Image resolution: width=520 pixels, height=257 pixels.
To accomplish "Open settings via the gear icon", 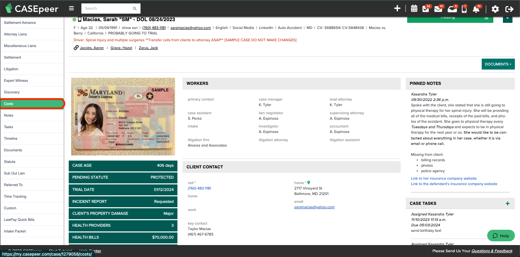I will point(495,9).
